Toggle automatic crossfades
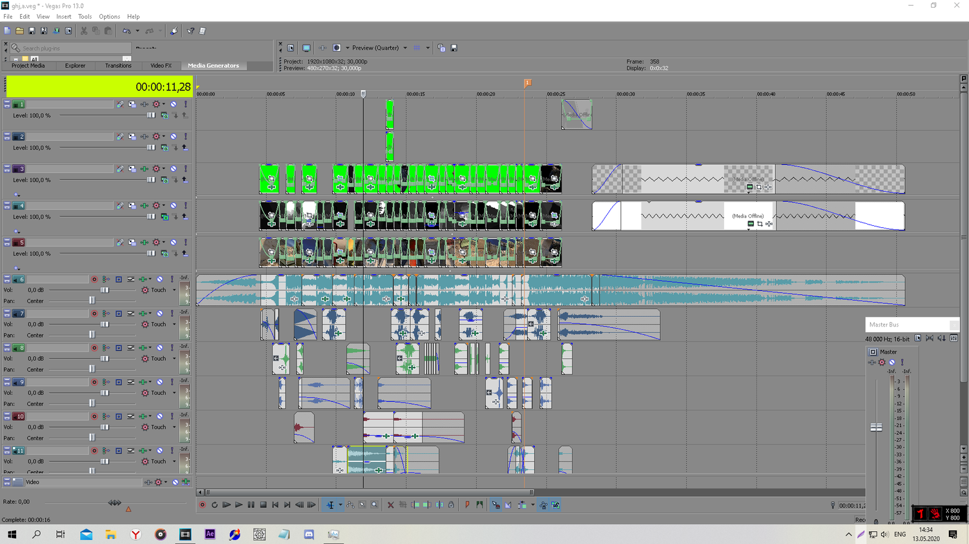969x544 pixels. tap(508, 505)
